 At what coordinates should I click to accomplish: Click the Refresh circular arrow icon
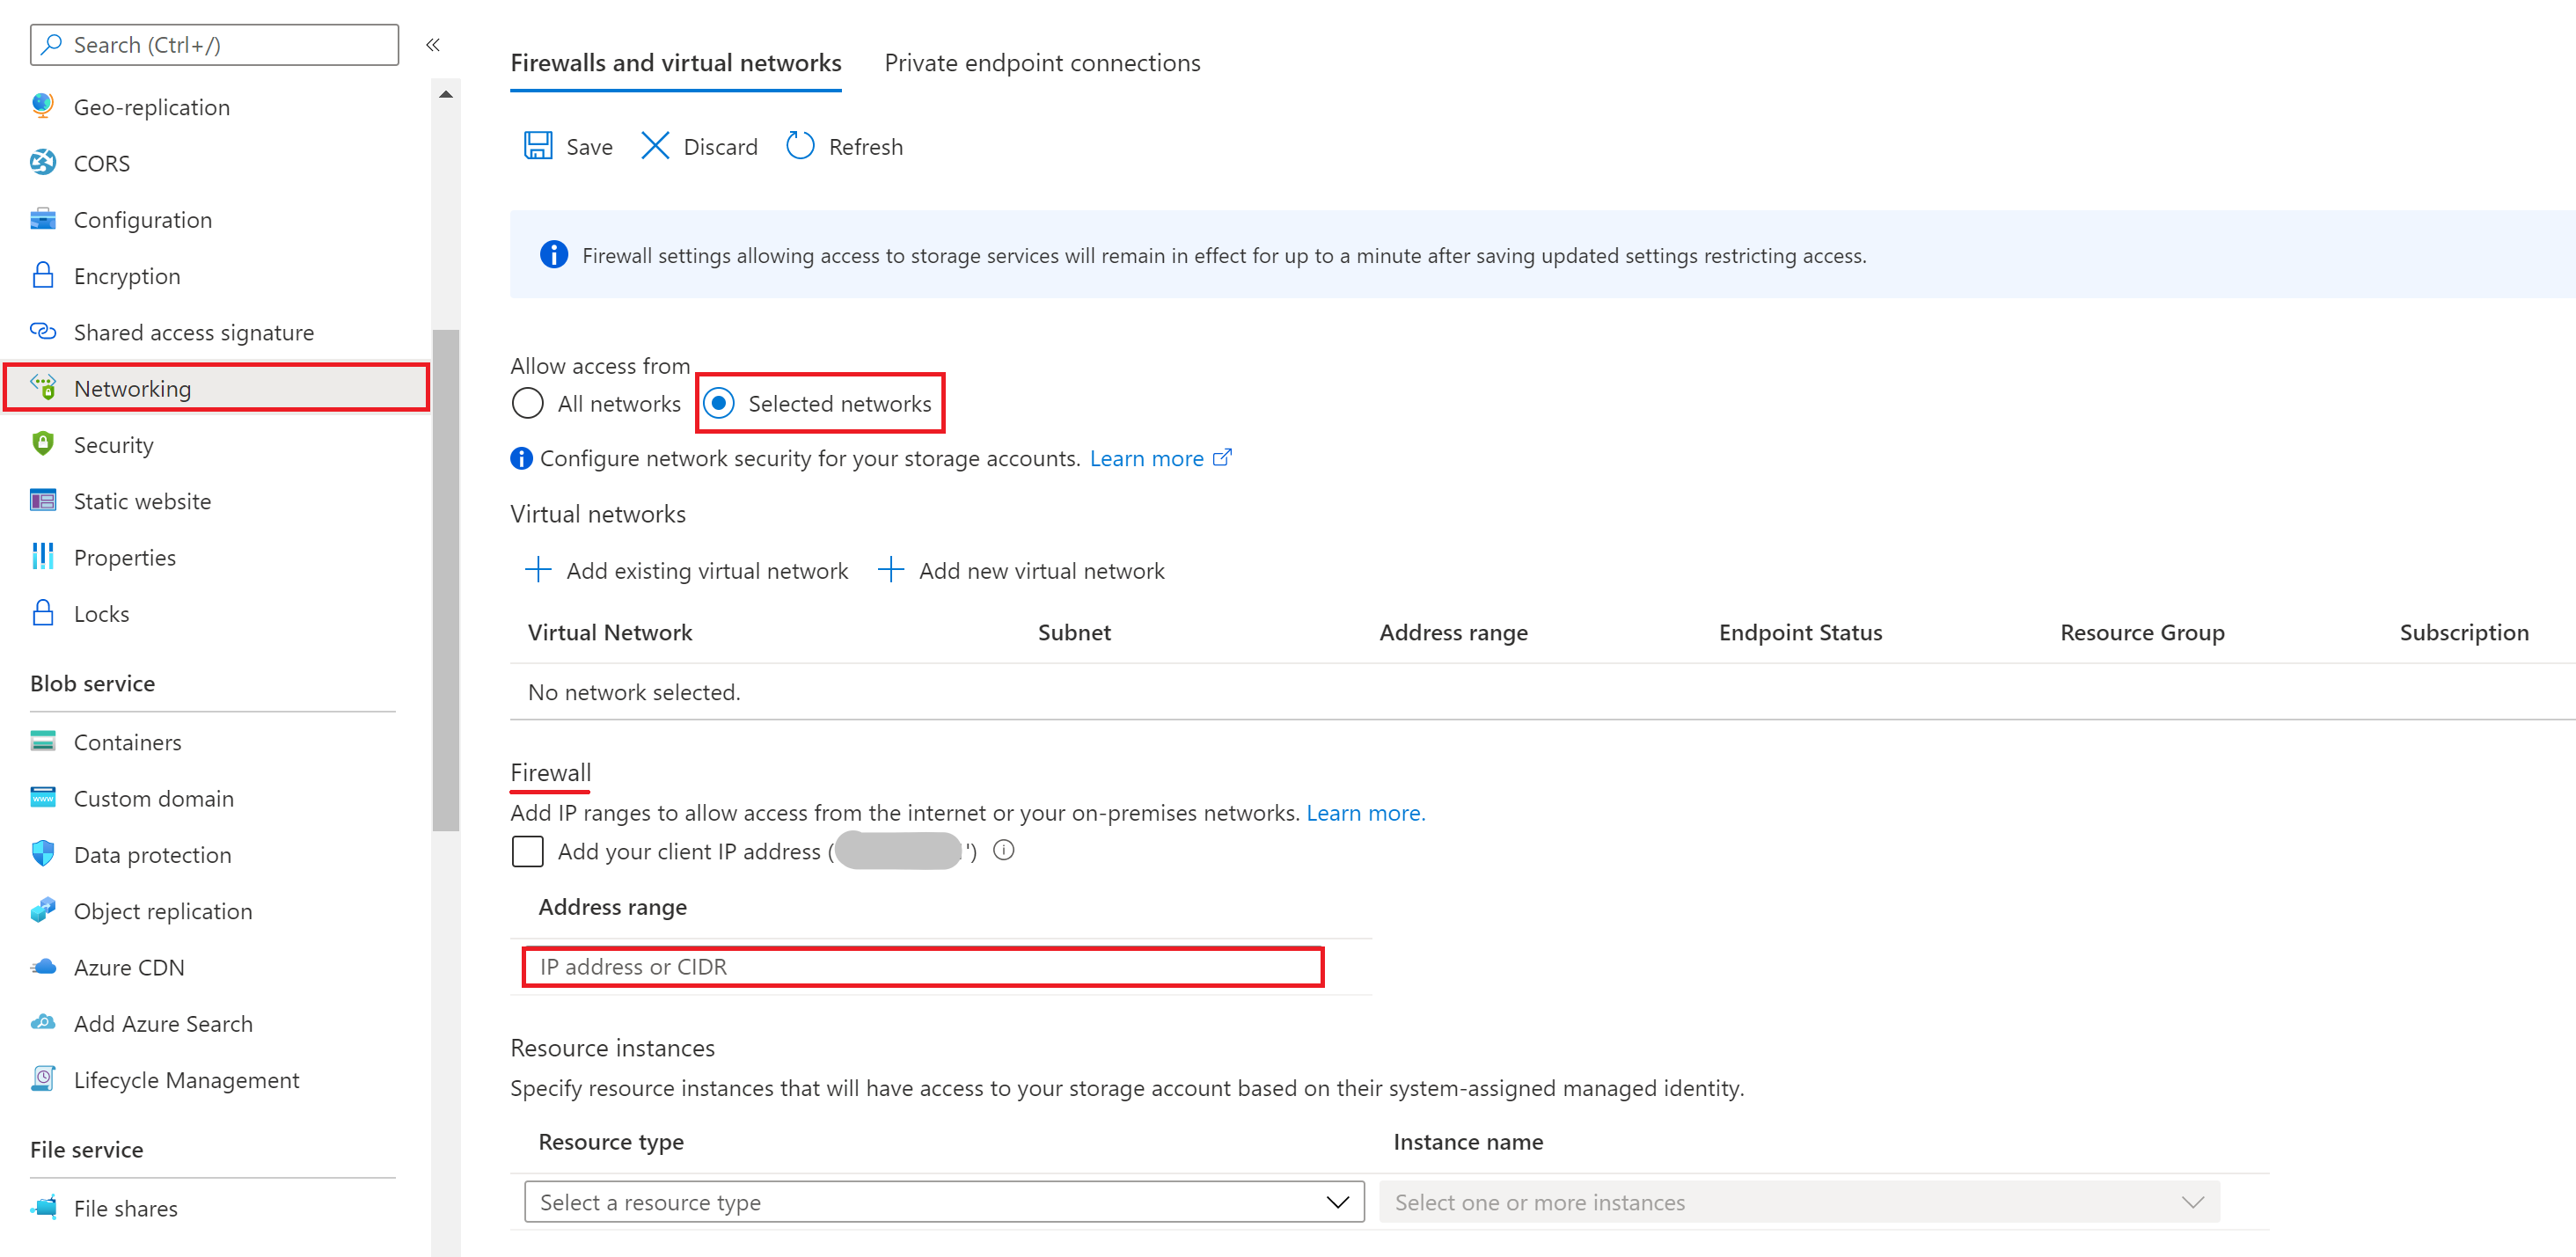[800, 146]
